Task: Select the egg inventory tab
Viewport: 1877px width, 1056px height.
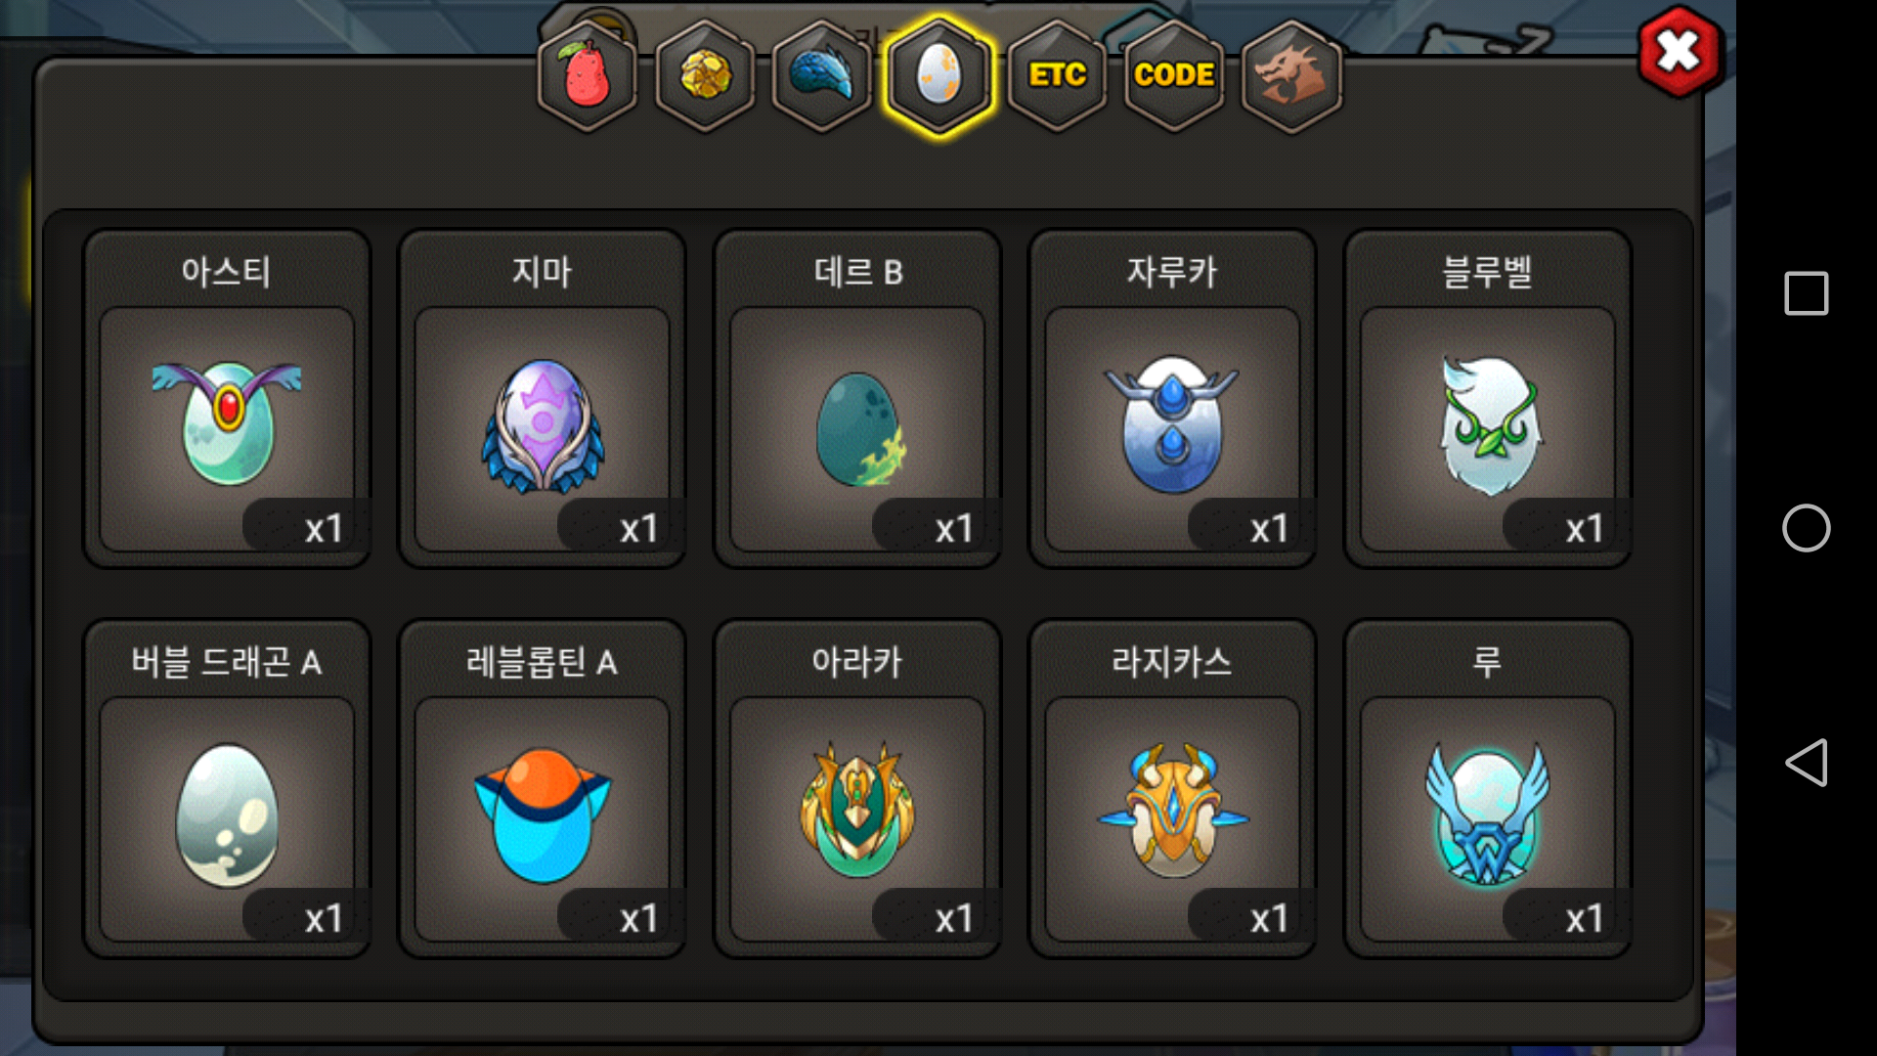Action: pos(938,75)
